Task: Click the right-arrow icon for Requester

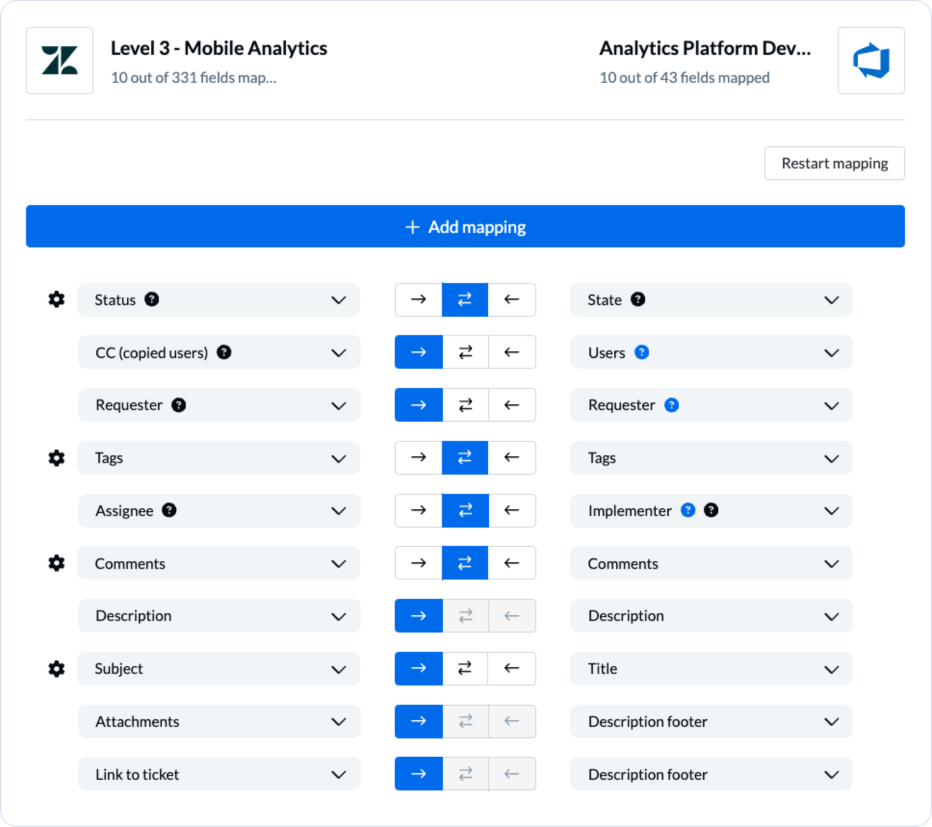Action: (x=419, y=405)
